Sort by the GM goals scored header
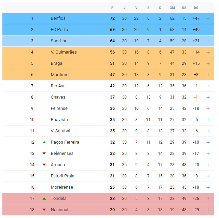The height and width of the screenshot is (218, 219). 172,8
